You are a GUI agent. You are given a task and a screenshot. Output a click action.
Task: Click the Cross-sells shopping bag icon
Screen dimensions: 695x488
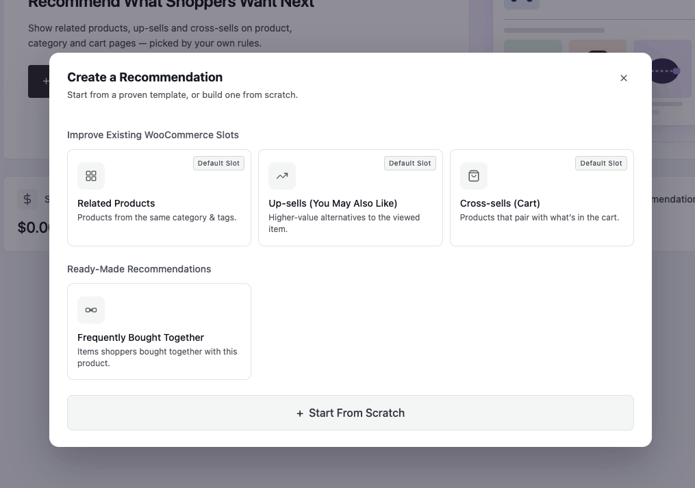473,176
